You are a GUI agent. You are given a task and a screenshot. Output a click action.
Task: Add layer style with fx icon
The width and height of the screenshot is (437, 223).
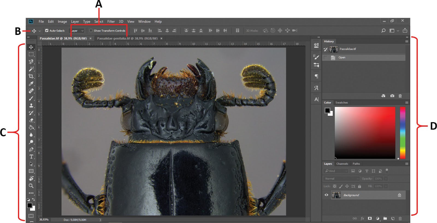(362, 218)
